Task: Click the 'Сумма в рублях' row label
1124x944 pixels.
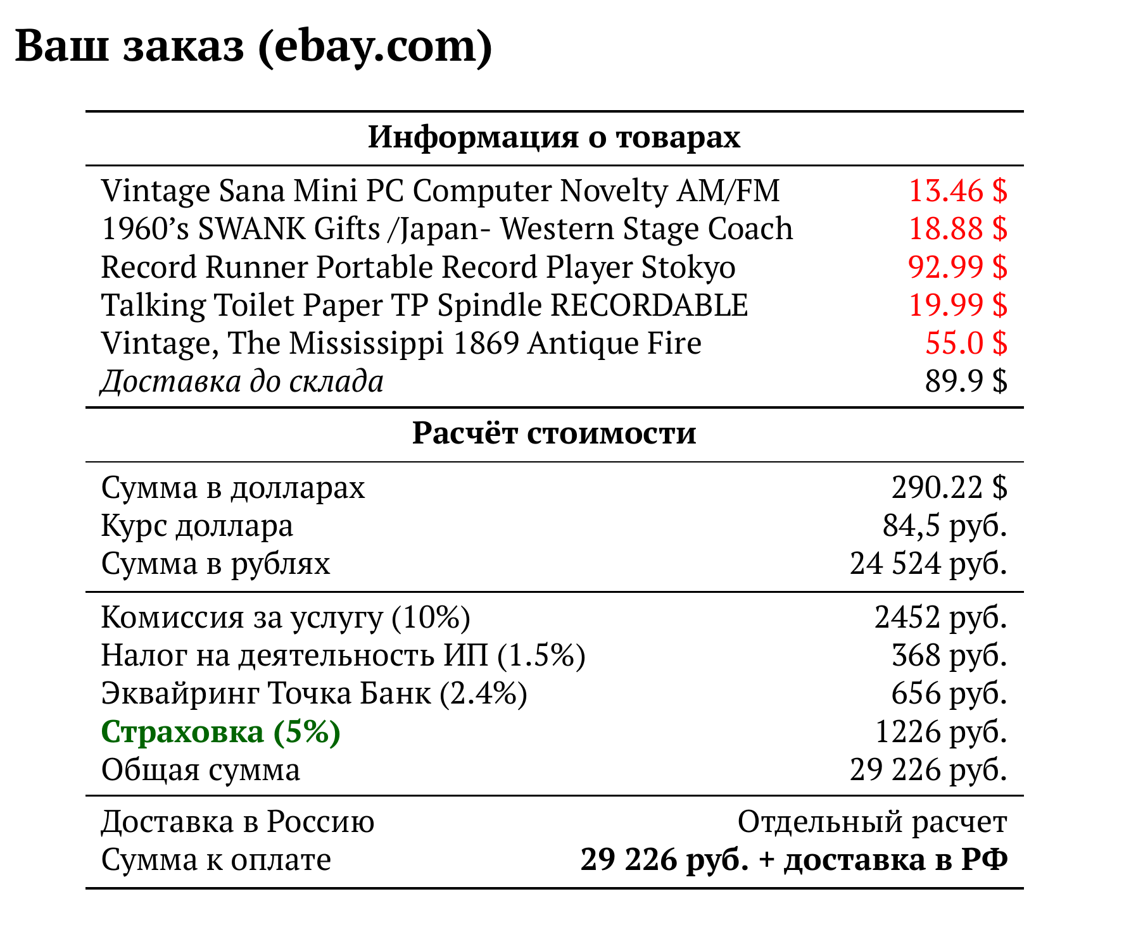Action: click(216, 563)
